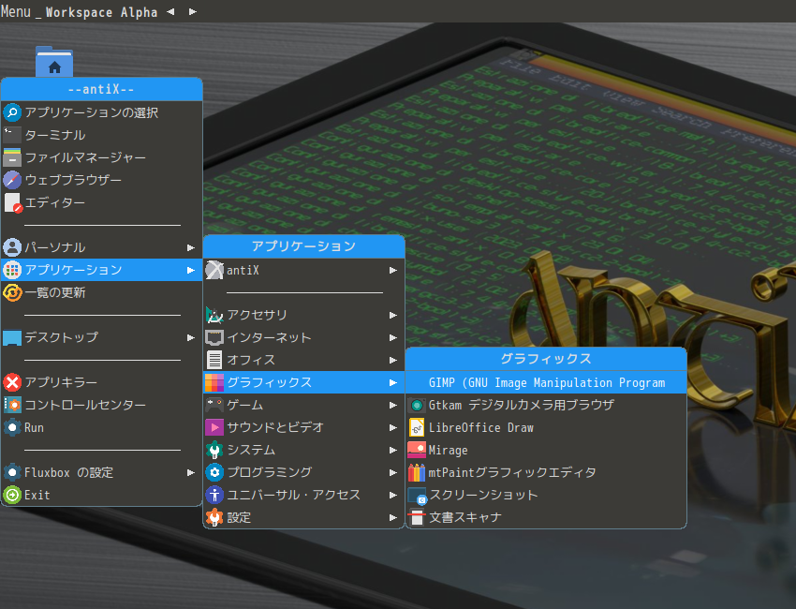Click the mtPaint crayons icon

click(x=417, y=472)
